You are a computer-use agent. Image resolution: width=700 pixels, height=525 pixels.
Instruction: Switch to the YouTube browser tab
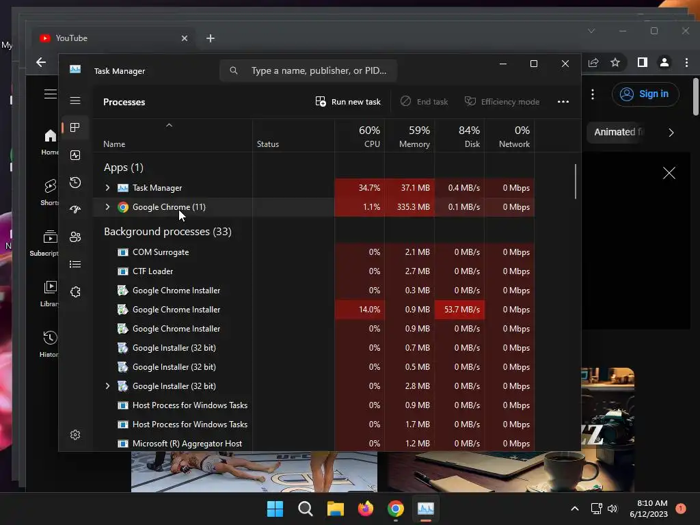114,38
